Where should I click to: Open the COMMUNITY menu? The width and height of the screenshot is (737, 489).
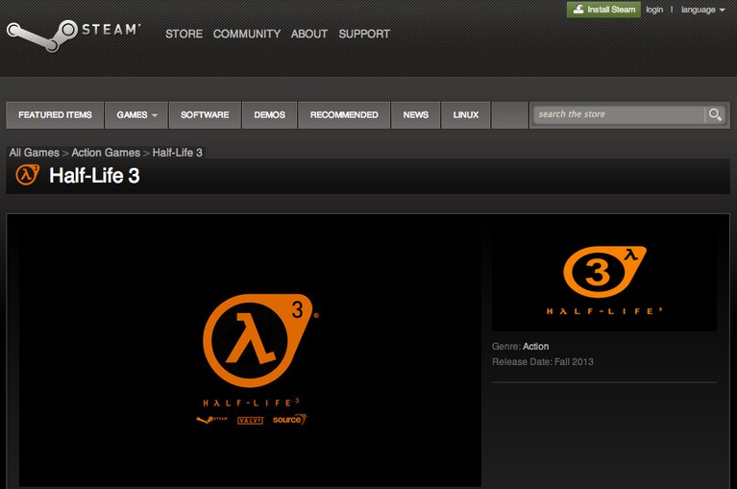247,34
